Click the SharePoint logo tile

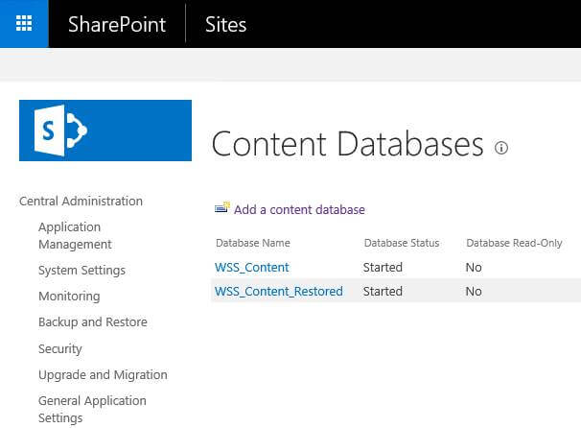coord(105,131)
